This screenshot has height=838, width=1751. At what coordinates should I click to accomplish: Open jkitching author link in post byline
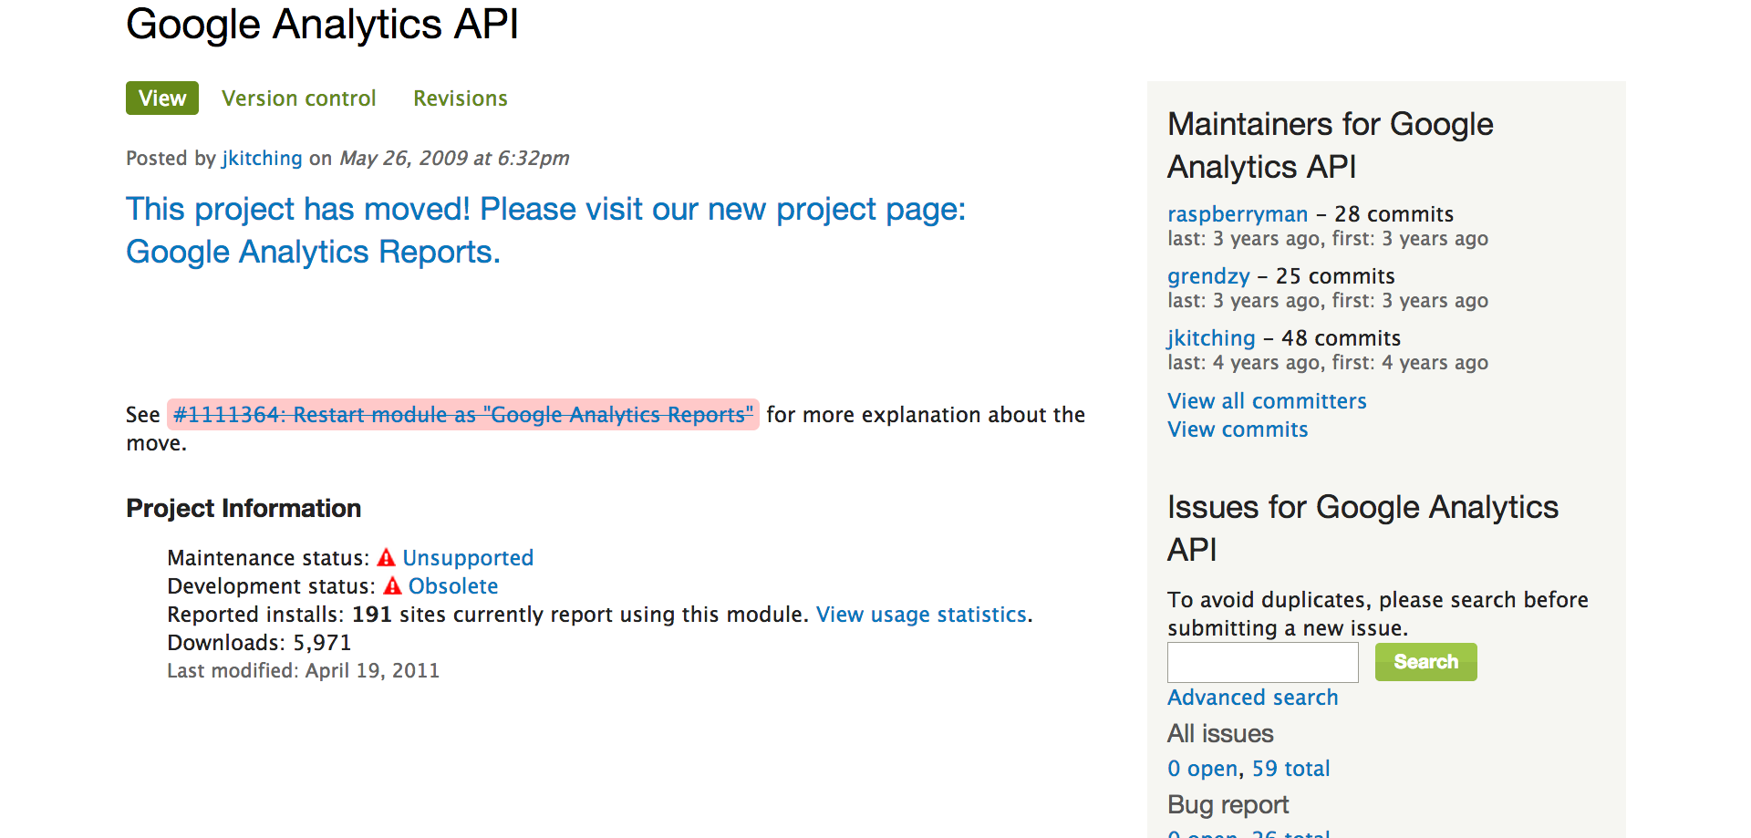point(262,158)
